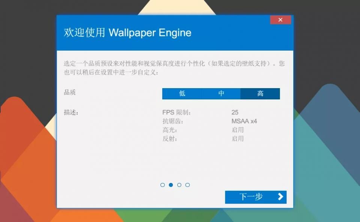Click the 品质 label
The height and width of the screenshot is (222, 360).
click(70, 92)
